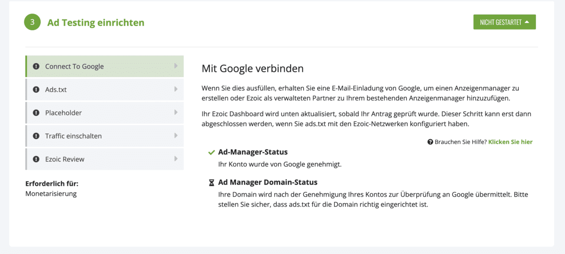This screenshot has height=254, width=565.
Task: Click the green checkmark at Ad-Manager-Status
Action: 211,152
